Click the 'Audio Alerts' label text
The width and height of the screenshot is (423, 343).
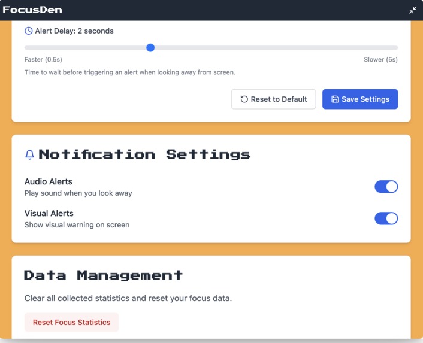(49, 181)
